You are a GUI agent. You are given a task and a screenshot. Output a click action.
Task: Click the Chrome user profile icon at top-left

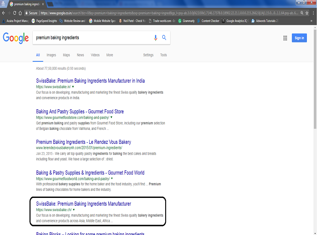(3, 3)
